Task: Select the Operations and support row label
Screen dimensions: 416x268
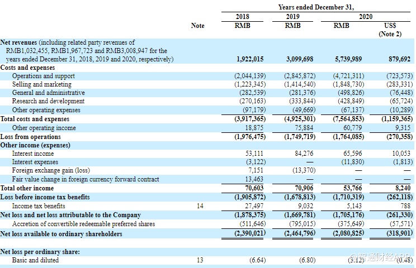Action: (44, 76)
